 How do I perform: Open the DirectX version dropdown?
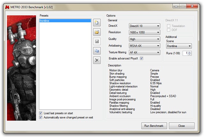coord(144,26)
